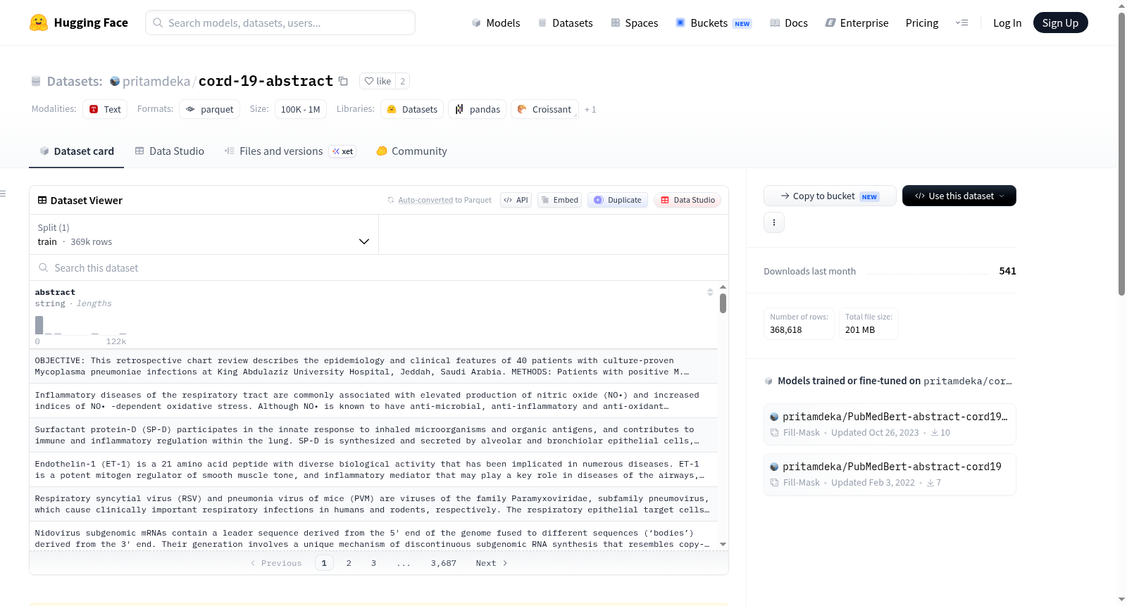This screenshot has width=1127, height=606.
Task: Open the Docs page
Action: [x=788, y=23]
